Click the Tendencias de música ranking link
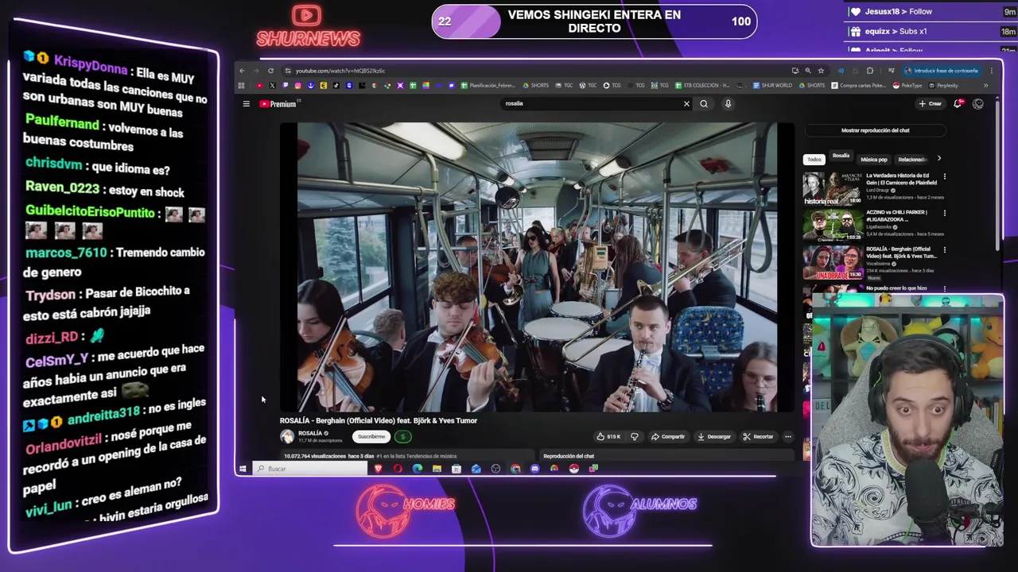Screen dimensions: 1018x572 [x=416, y=456]
